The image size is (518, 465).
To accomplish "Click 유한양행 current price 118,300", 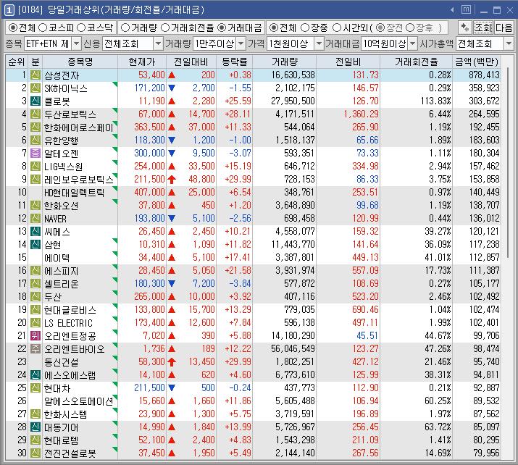I will tap(149, 141).
